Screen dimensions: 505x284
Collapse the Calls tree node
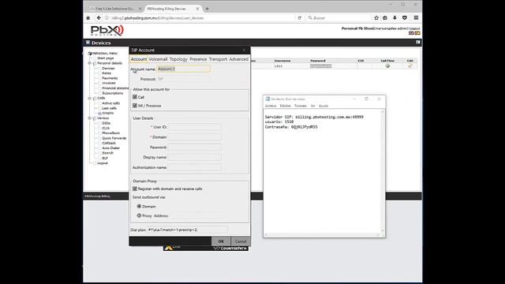90,98
